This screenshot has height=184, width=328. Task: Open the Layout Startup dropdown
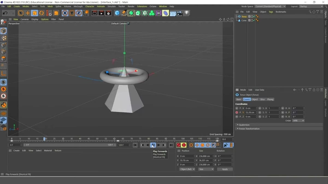pyautogui.click(x=311, y=6)
